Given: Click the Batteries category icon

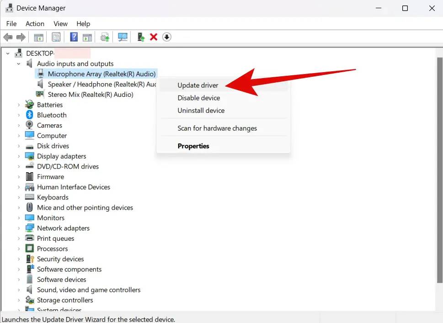Looking at the screenshot, I should (29, 105).
